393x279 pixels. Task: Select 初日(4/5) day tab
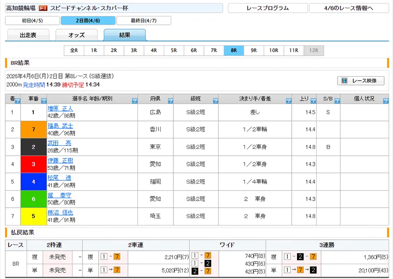pos(32,20)
